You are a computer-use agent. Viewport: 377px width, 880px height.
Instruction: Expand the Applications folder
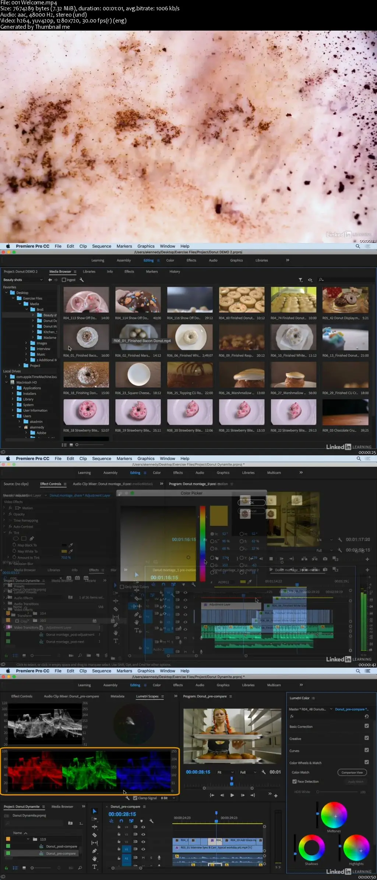(x=13, y=388)
